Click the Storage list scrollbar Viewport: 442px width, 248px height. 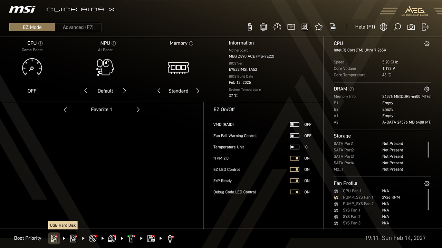429,149
